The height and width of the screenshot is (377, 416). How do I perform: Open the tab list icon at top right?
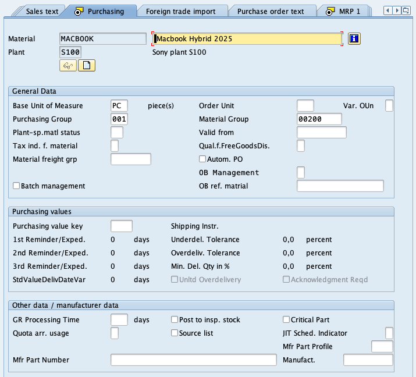[x=406, y=11]
